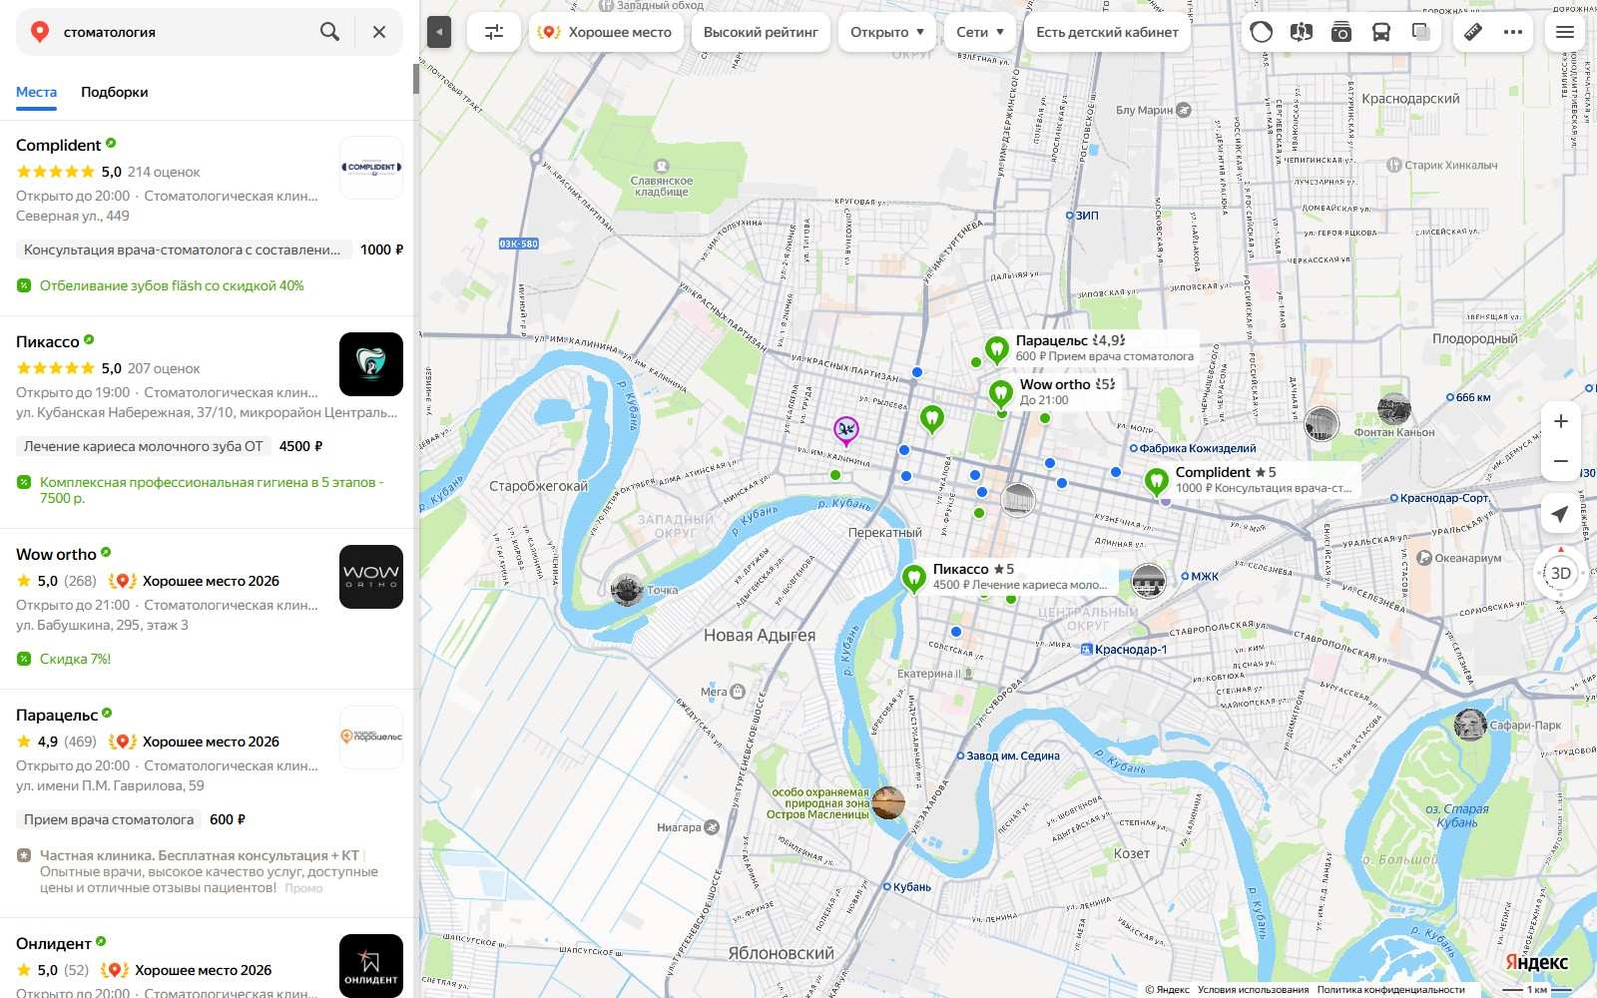
Task: Click the Сафари-Парк photo marker
Action: [x=1470, y=725]
